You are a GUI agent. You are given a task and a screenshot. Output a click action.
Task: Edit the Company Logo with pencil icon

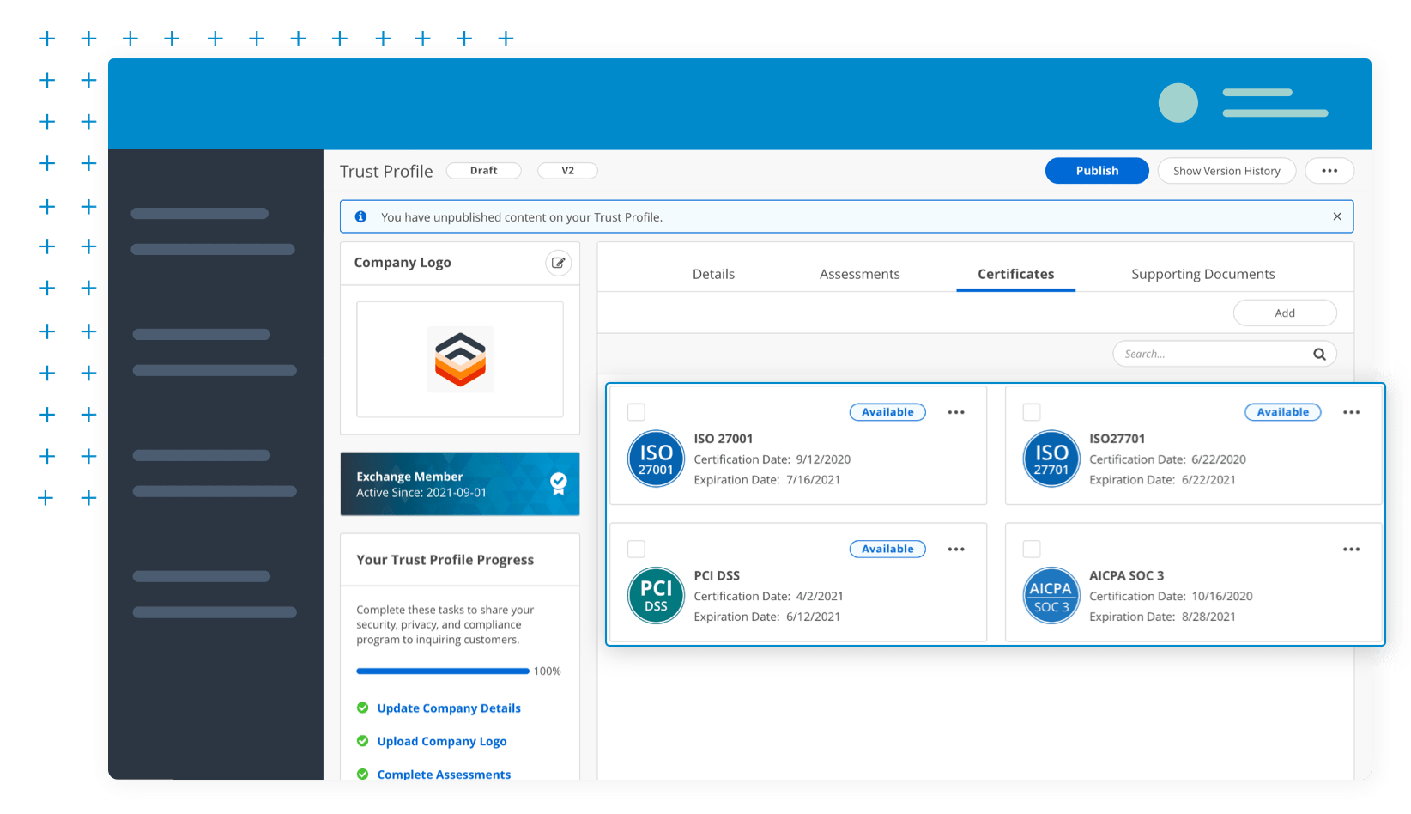pyautogui.click(x=559, y=263)
